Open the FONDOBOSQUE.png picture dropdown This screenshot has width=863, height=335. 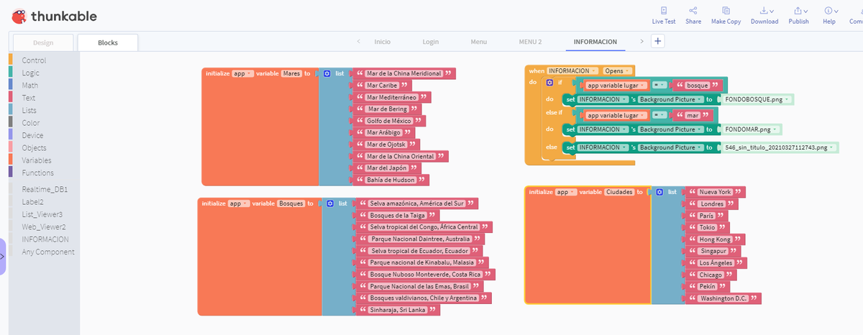[757, 99]
